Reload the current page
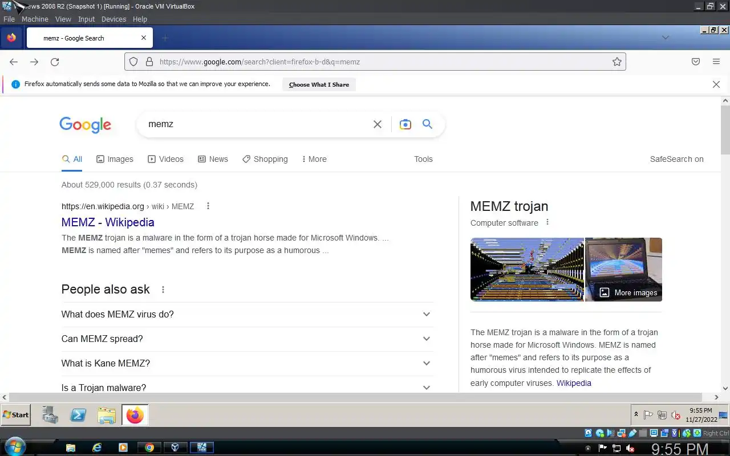This screenshot has width=730, height=456. click(x=55, y=62)
